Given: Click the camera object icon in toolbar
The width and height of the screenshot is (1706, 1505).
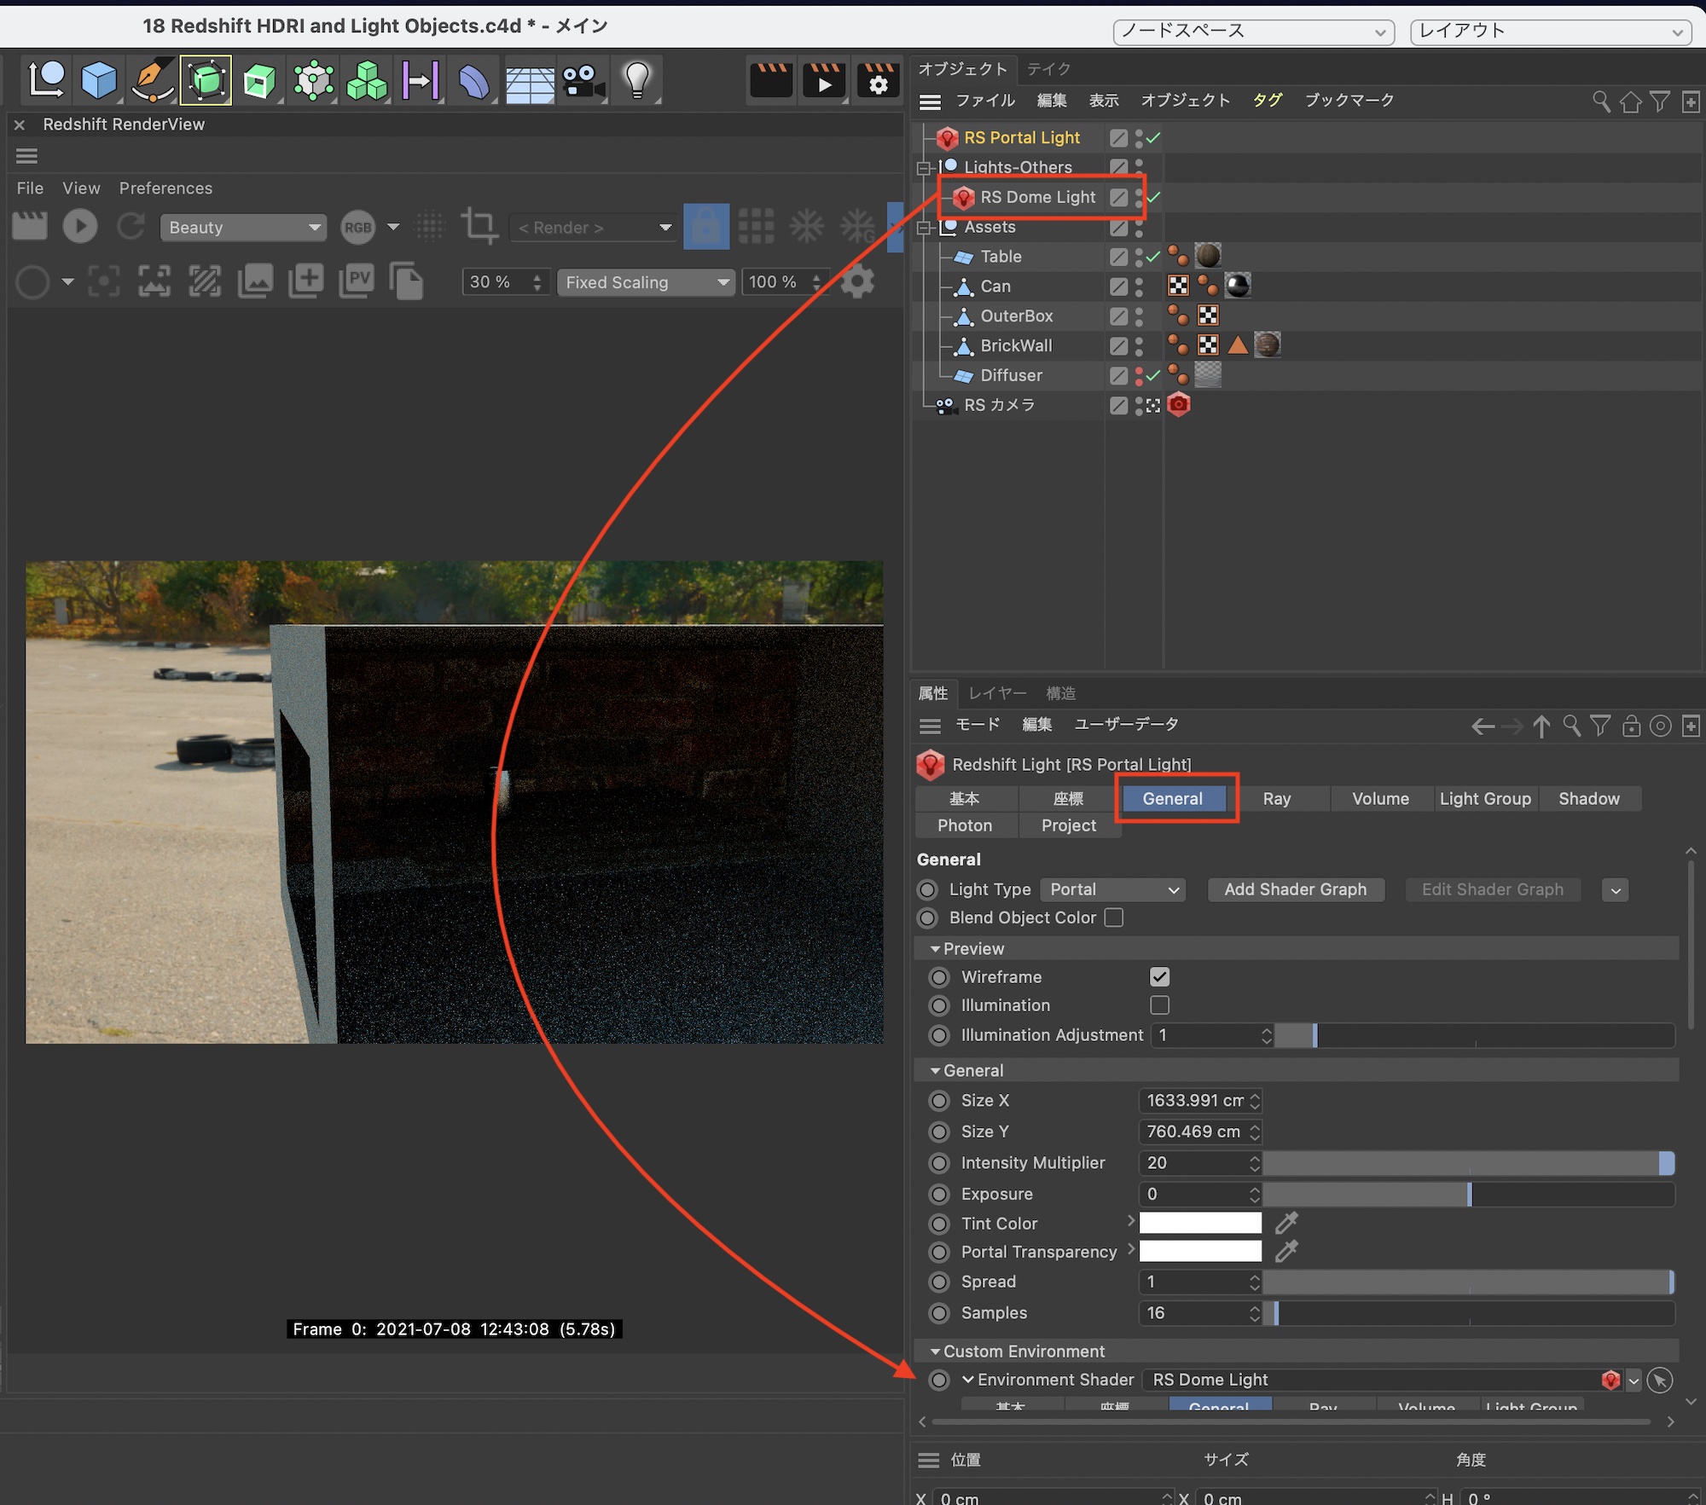Looking at the screenshot, I should pyautogui.click(x=583, y=81).
